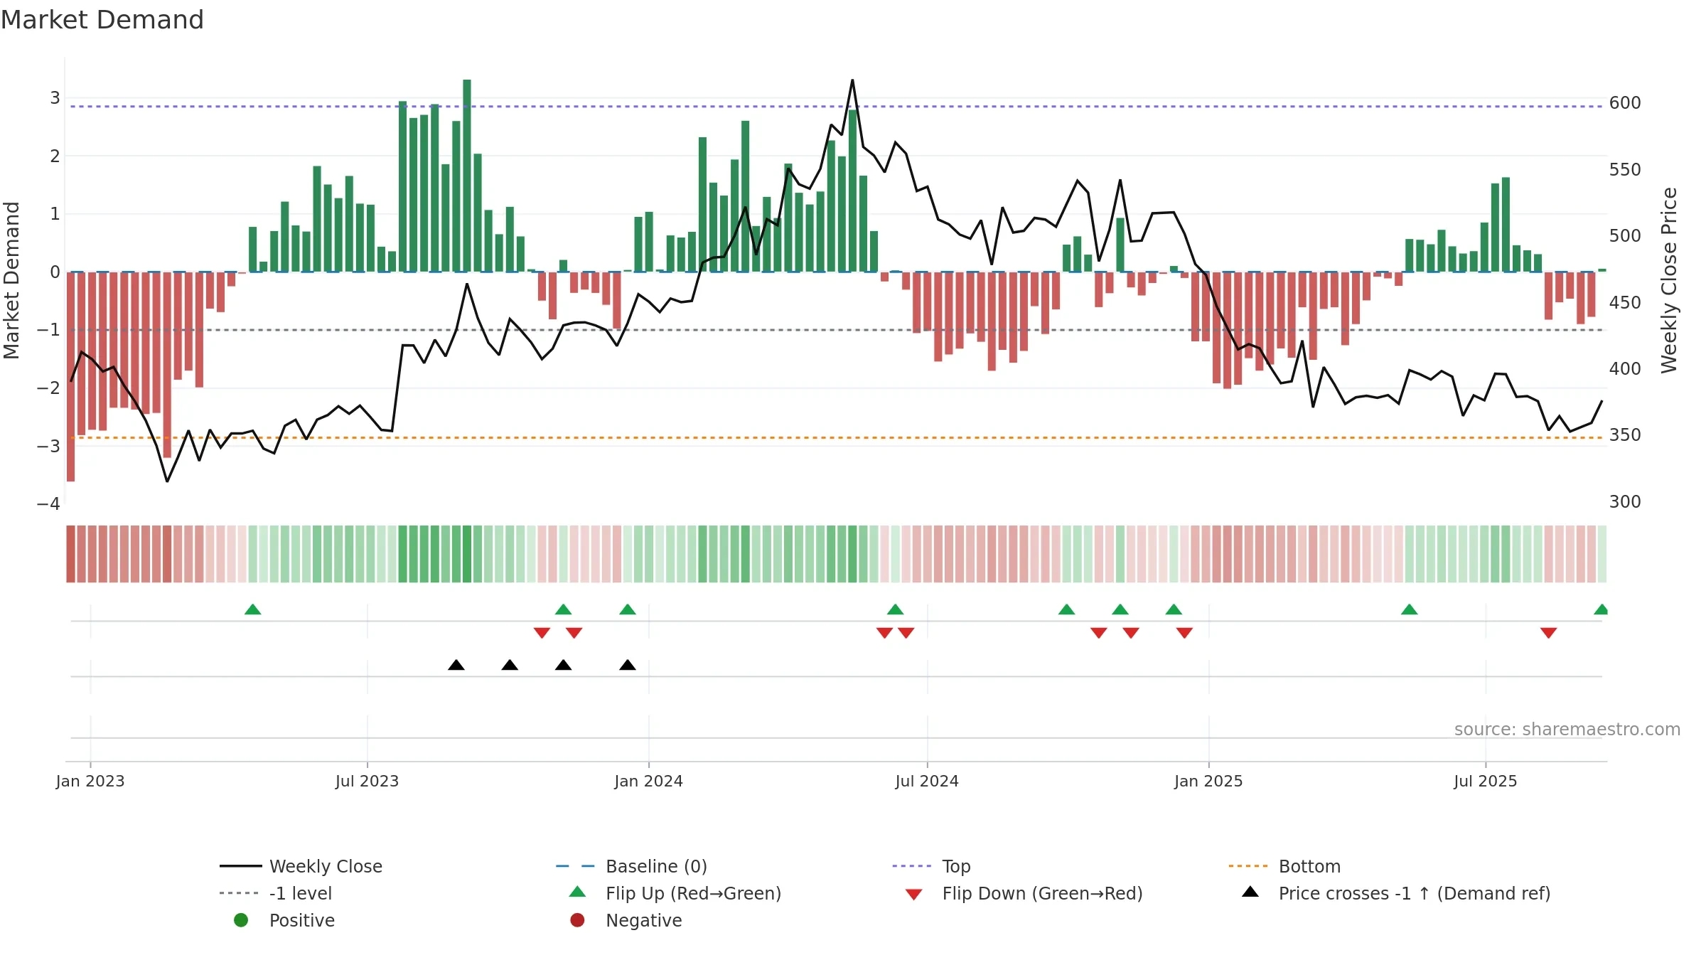Click the price line's highest peak
Screen dimensions: 1706x960
tap(852, 80)
